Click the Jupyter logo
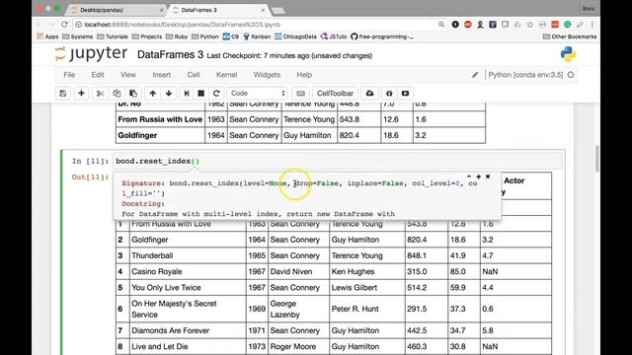The width and height of the screenshot is (632, 355). [91, 54]
